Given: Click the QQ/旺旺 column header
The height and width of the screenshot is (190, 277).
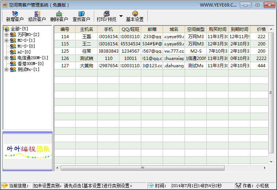Looking at the screenshot, I should (x=130, y=29).
